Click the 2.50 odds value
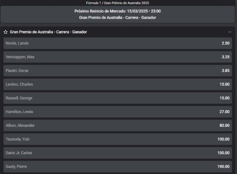Viewport: 237px width, 174px height. (x=226, y=43)
